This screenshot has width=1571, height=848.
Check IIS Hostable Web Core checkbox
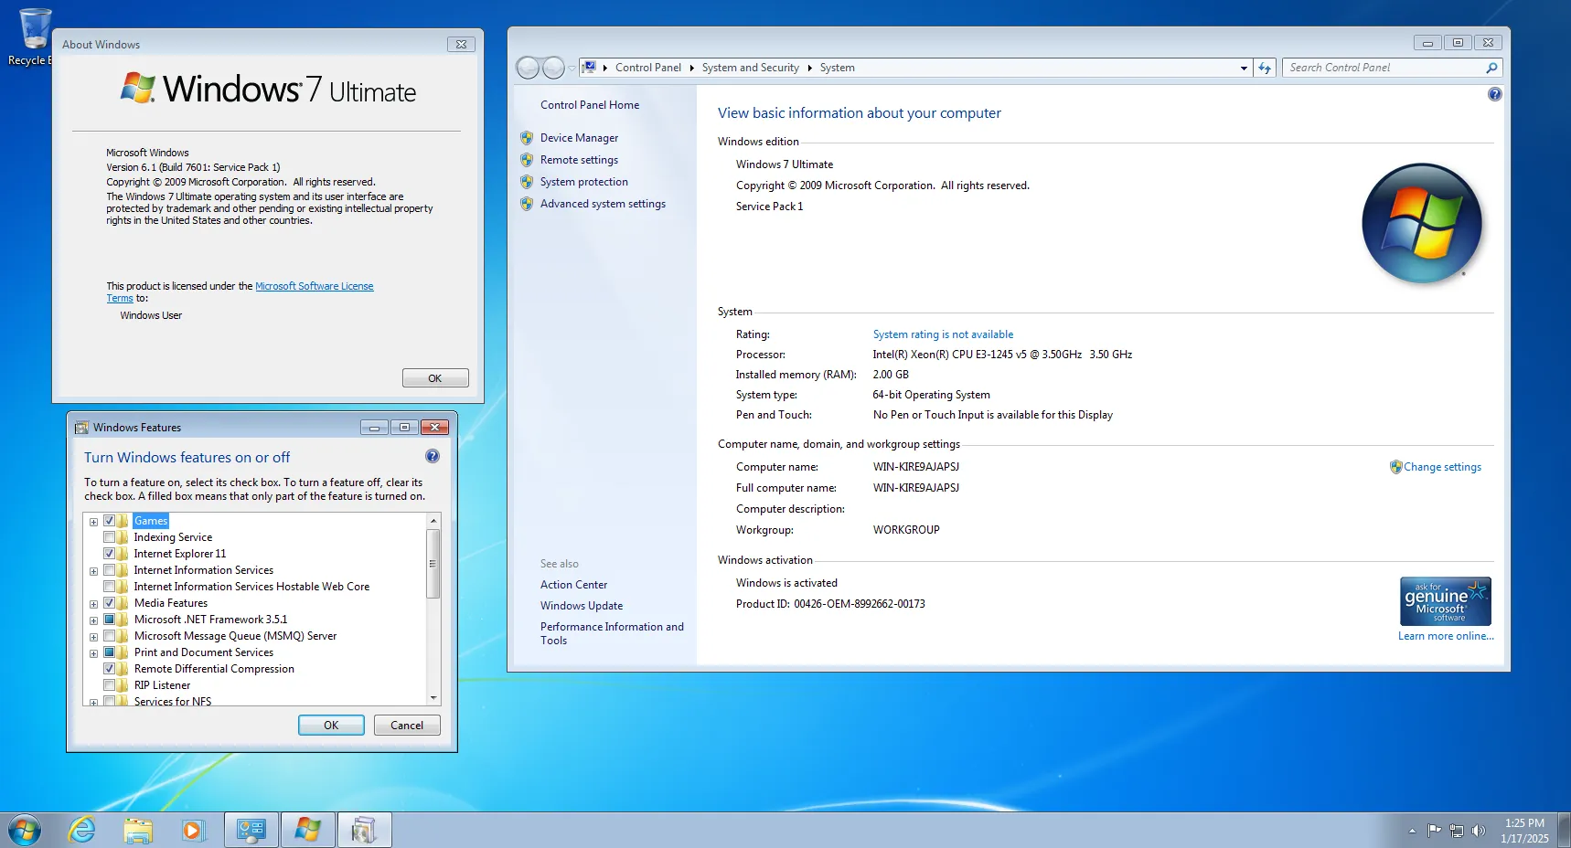[x=109, y=587]
